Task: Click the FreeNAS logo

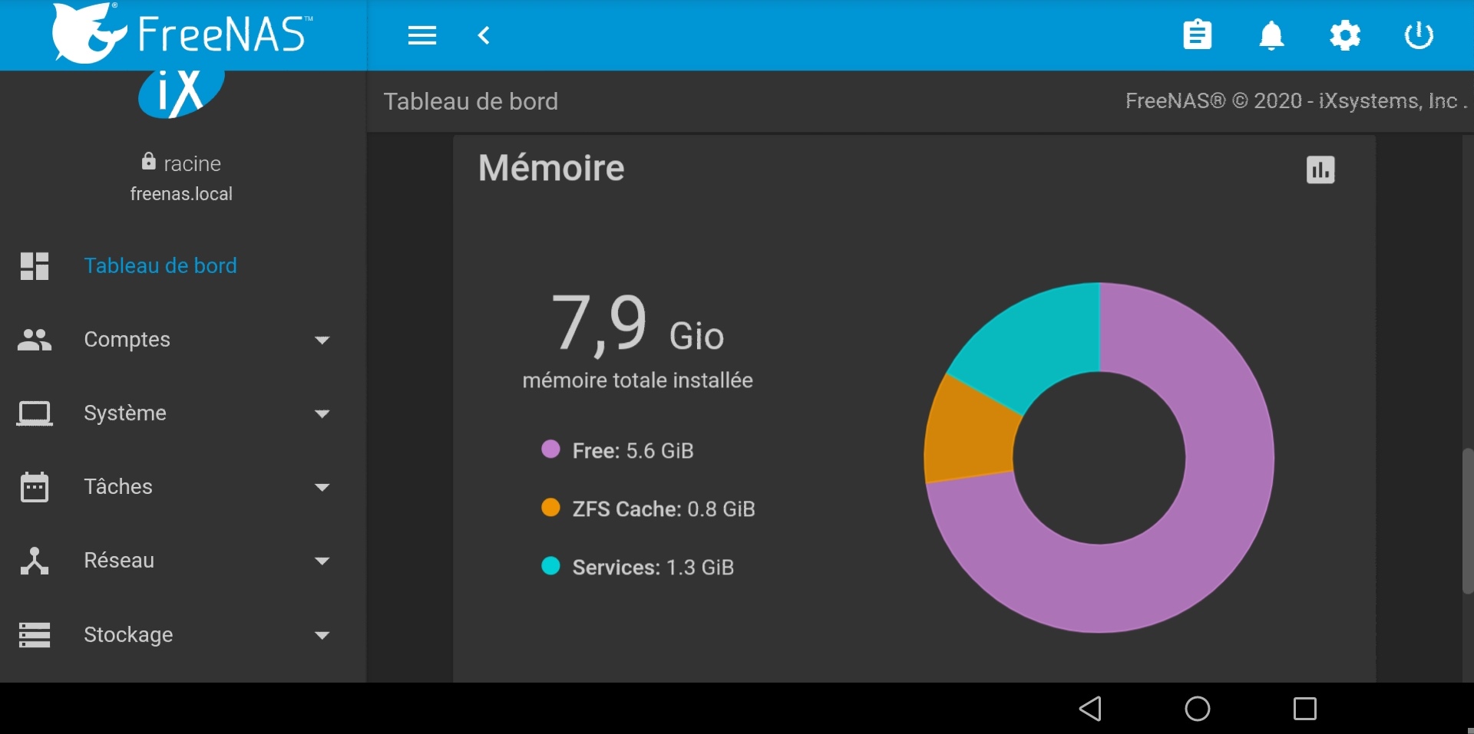Action: click(182, 33)
